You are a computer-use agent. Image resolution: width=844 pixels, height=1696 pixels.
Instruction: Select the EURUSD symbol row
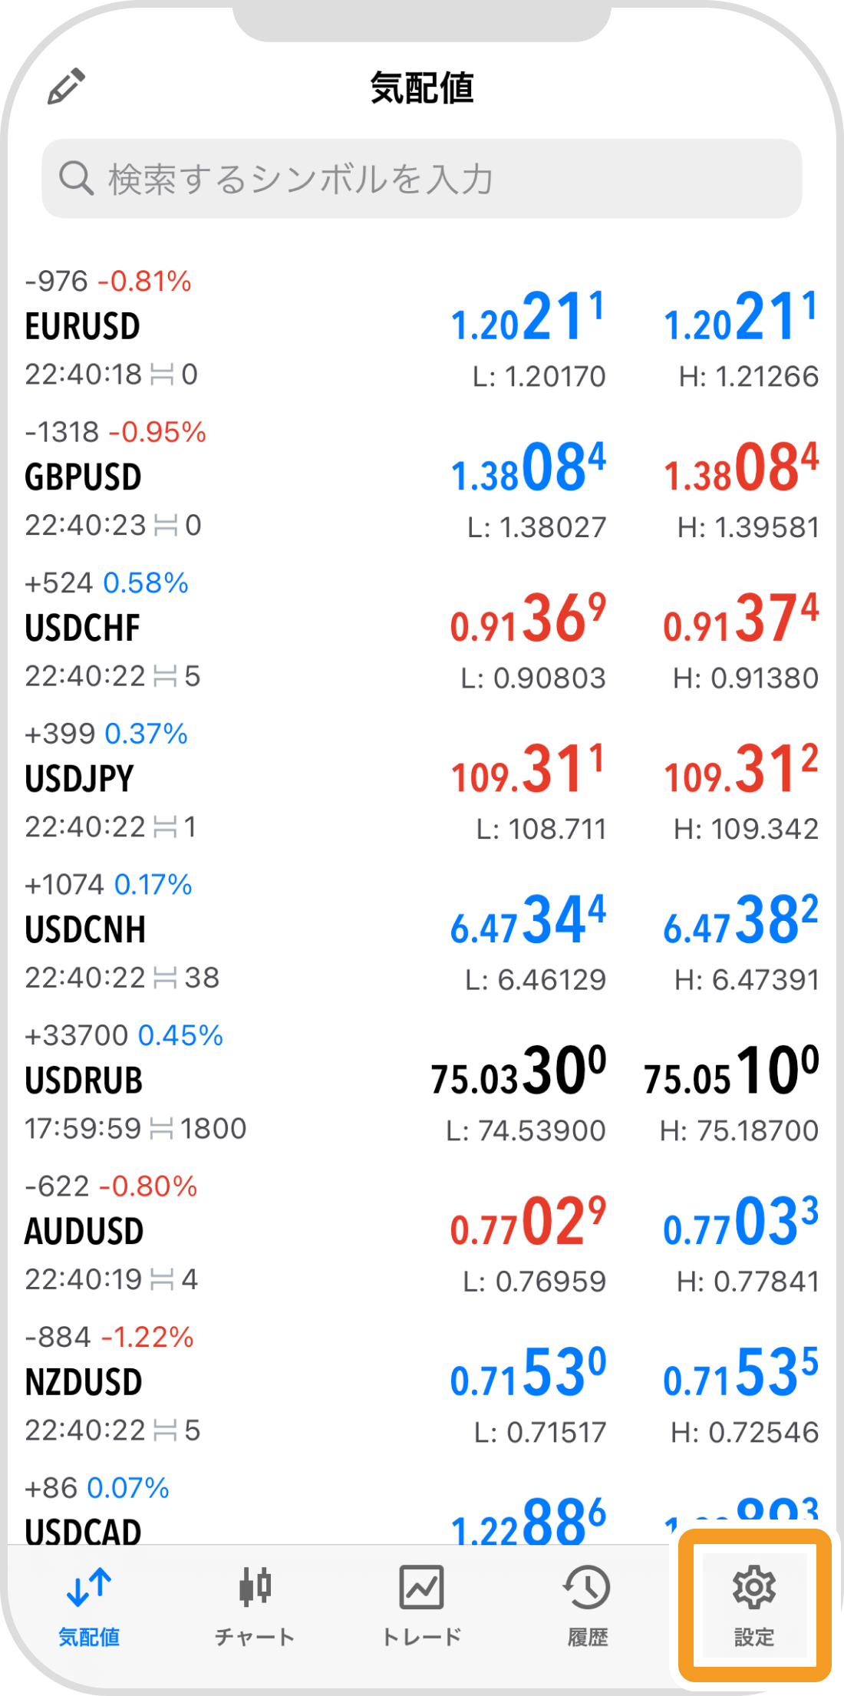coord(230,328)
